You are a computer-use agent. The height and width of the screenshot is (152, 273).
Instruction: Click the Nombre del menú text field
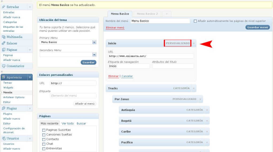[160, 21]
